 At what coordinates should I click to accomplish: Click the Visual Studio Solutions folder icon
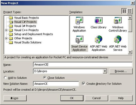[x=11, y=42]
